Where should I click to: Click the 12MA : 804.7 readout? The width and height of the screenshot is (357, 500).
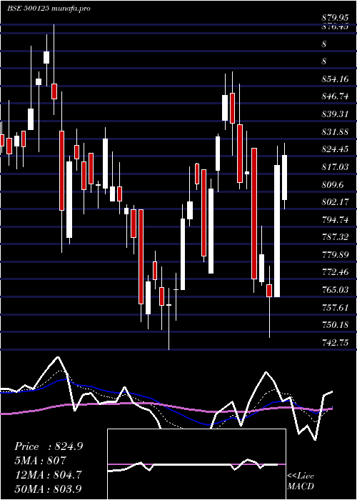click(48, 474)
